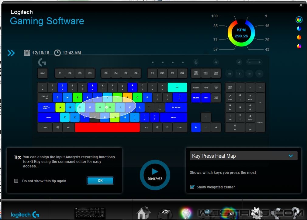
Task: Click the green O key
Action: 137,97
